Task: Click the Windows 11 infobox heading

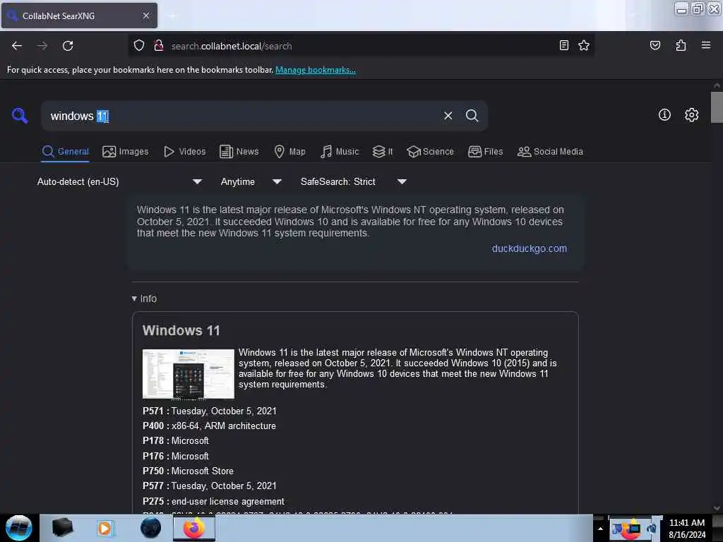Action: 181,330
